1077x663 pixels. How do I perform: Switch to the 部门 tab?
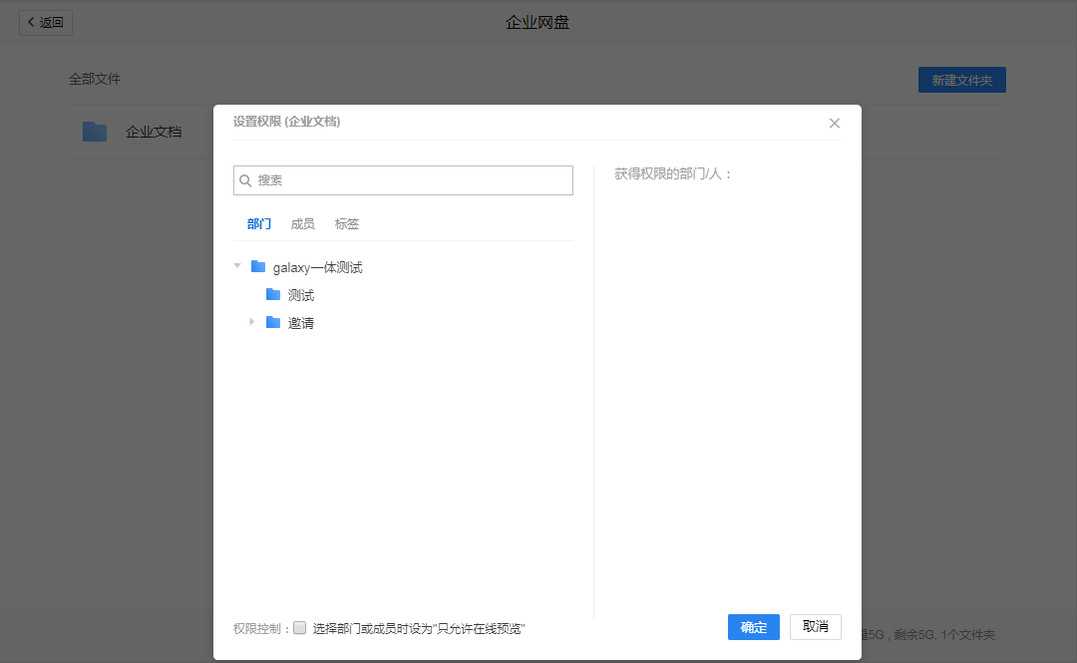click(x=259, y=224)
